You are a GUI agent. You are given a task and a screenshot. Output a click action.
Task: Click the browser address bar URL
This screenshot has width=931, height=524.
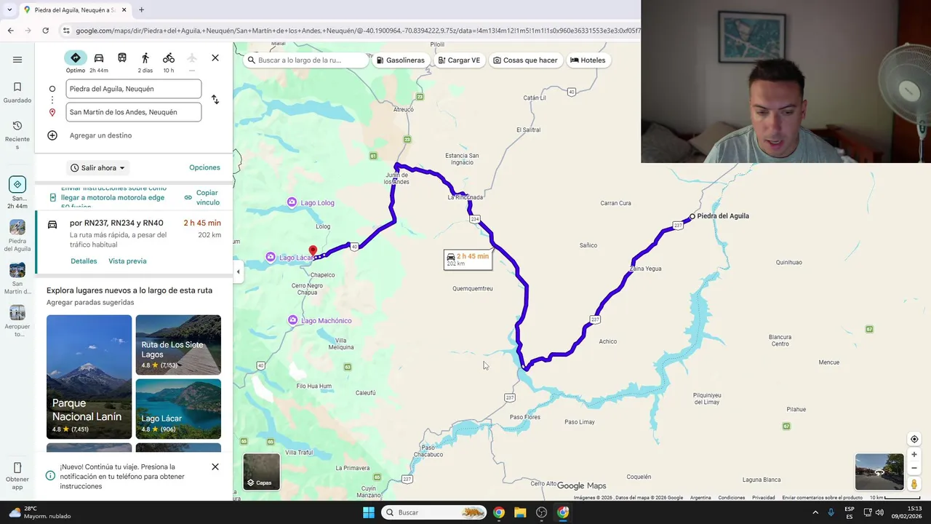[358, 31]
